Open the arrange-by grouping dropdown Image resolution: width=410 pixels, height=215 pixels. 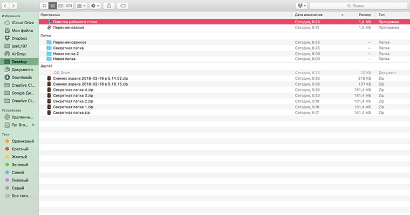pos(81,5)
